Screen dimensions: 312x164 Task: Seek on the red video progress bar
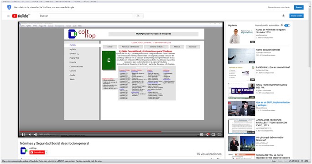(121, 131)
